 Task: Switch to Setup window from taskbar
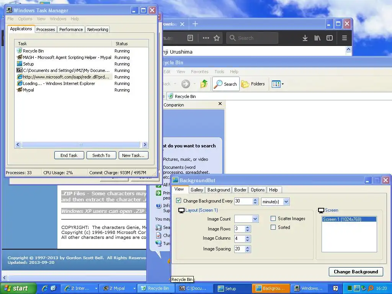click(x=232, y=288)
